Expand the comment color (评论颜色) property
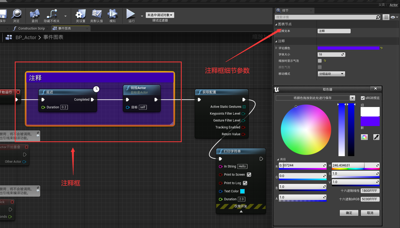Screen dimensions: 400x228 click(276, 48)
